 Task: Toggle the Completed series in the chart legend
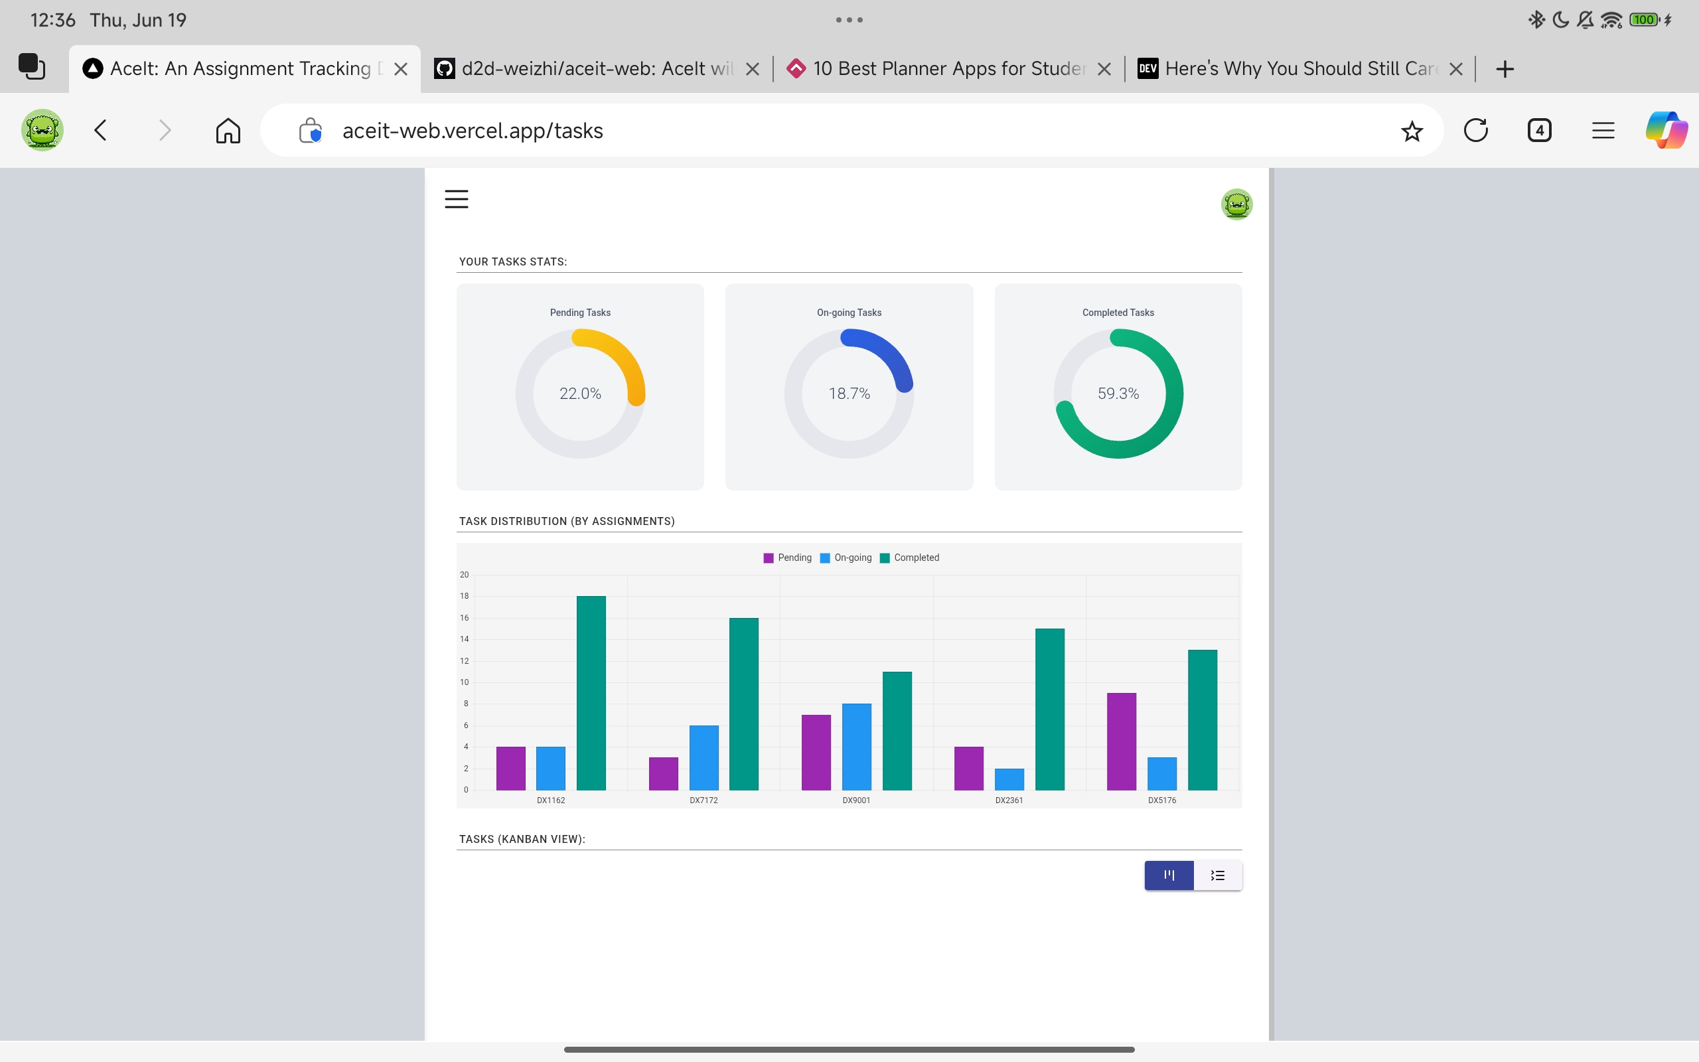click(910, 557)
